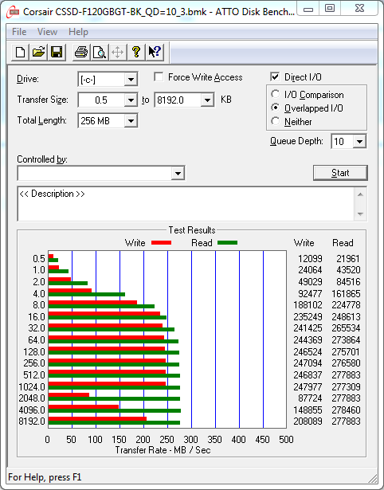Close the ATTO Disk Benchmark window
The image size is (384, 490).
(359, 9)
